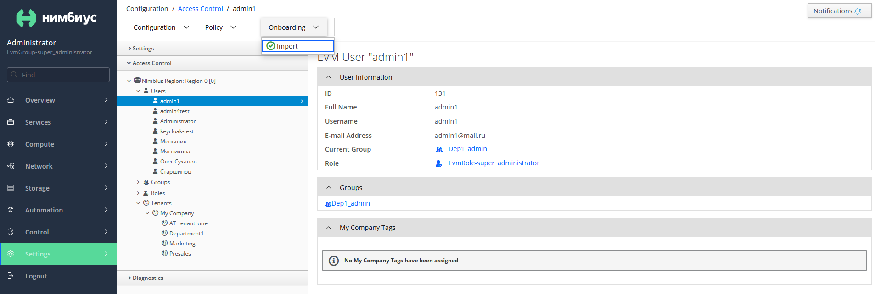Click the Roles tree icon
875x294 pixels.
click(x=146, y=193)
